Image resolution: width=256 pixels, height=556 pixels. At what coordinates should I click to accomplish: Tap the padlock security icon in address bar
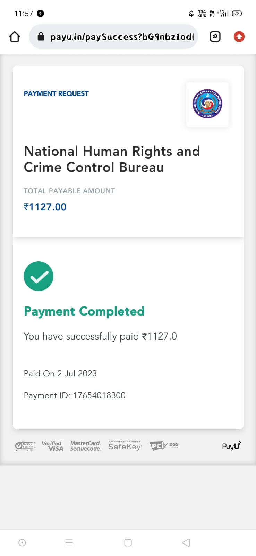pos(41,36)
